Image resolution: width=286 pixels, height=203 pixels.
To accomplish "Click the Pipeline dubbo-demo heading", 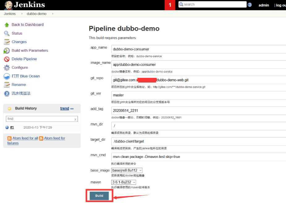I will click(124, 28).
